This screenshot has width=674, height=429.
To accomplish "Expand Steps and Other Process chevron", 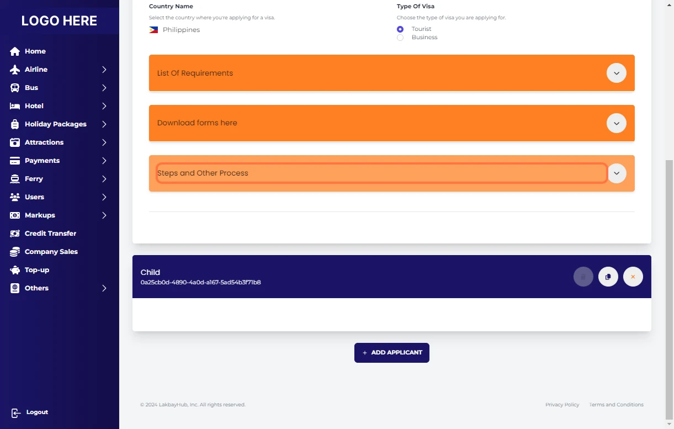I will (616, 173).
